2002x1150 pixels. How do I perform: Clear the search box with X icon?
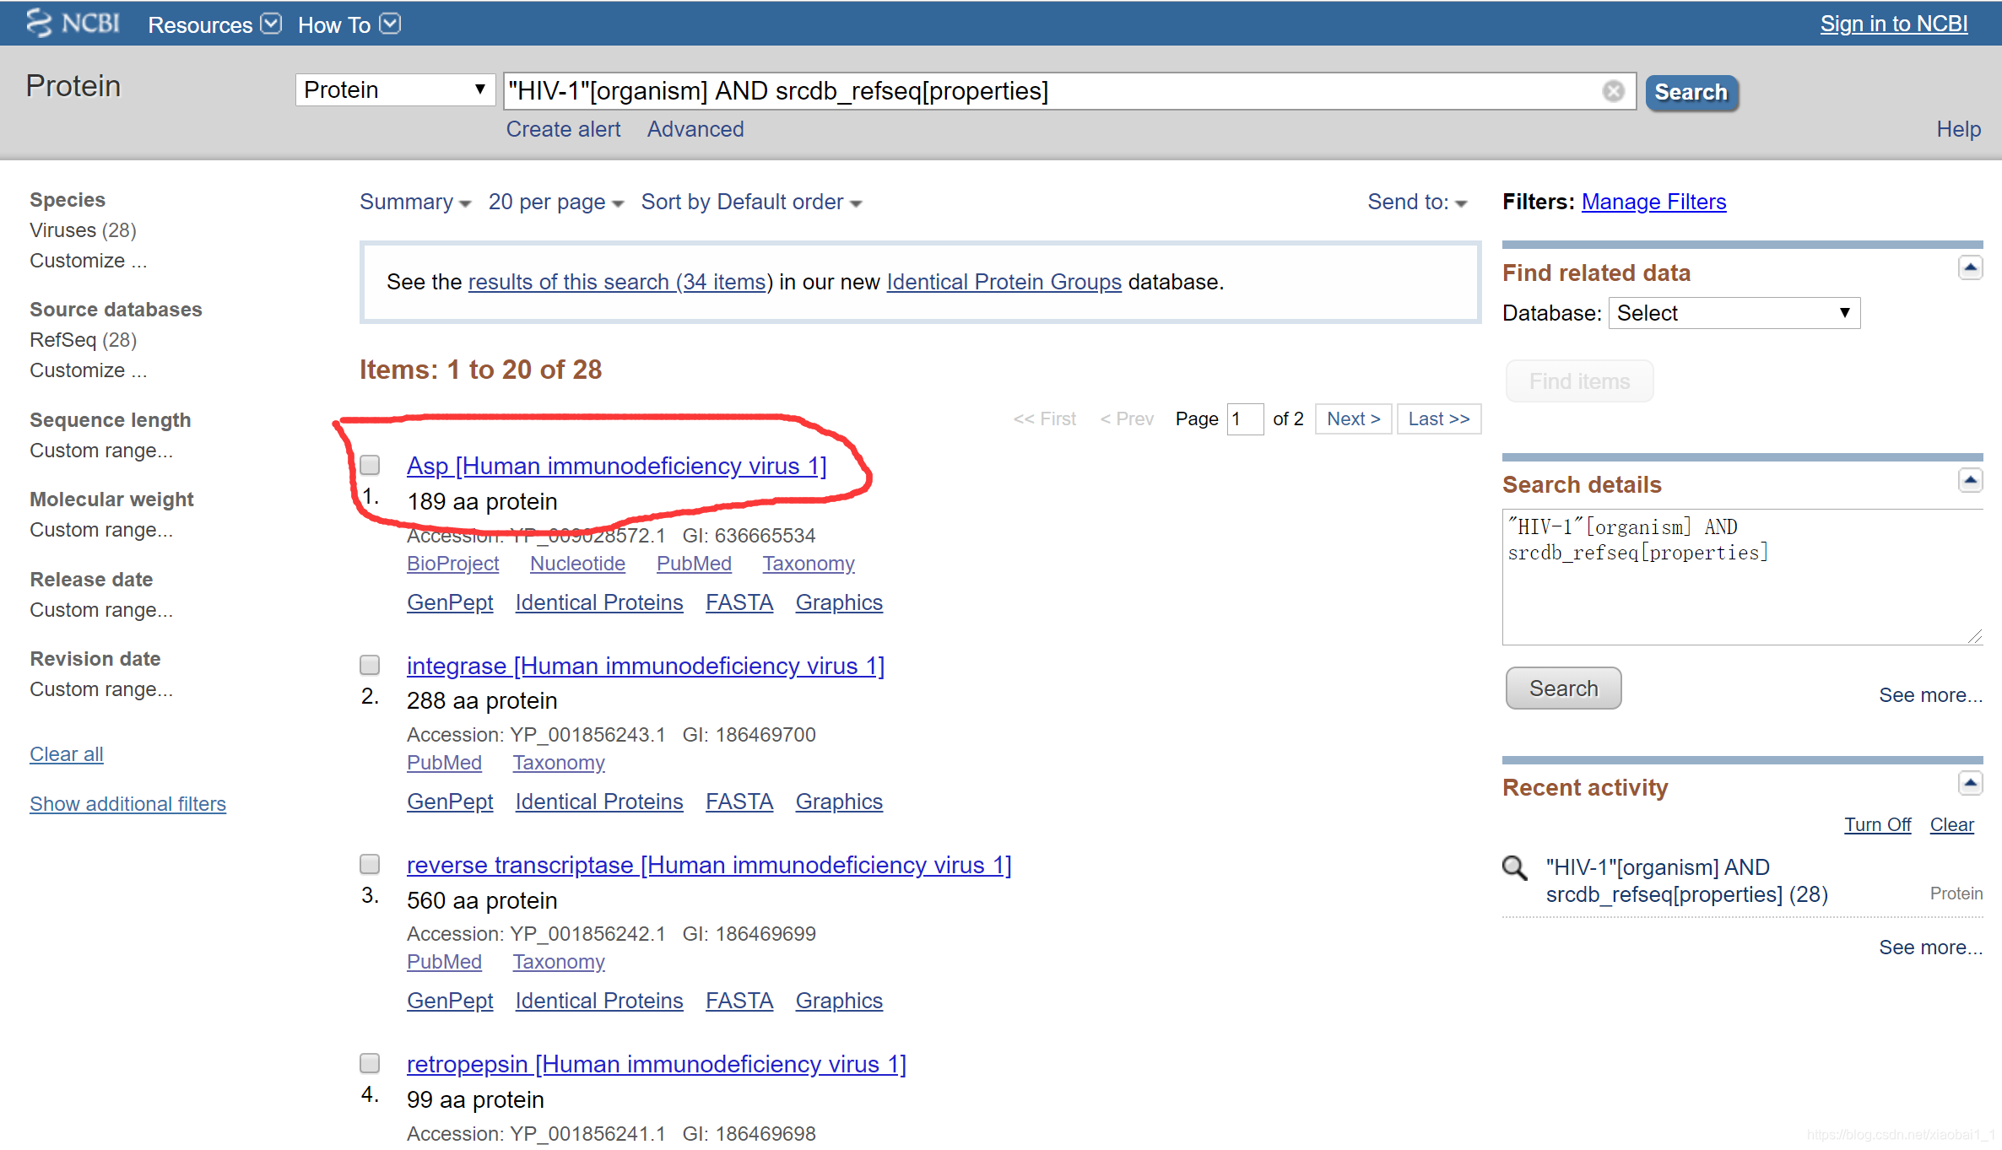coord(1613,91)
